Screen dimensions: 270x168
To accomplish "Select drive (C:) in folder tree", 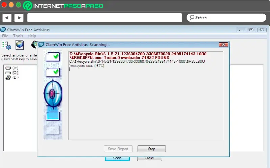I will (x=15, y=73).
